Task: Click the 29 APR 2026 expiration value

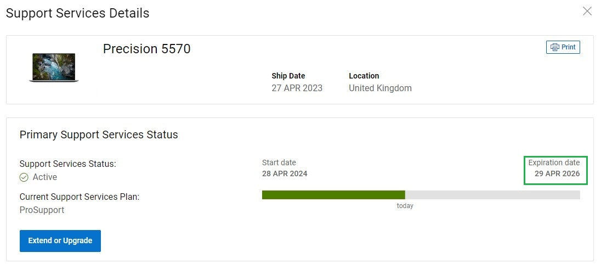Action: [557, 174]
